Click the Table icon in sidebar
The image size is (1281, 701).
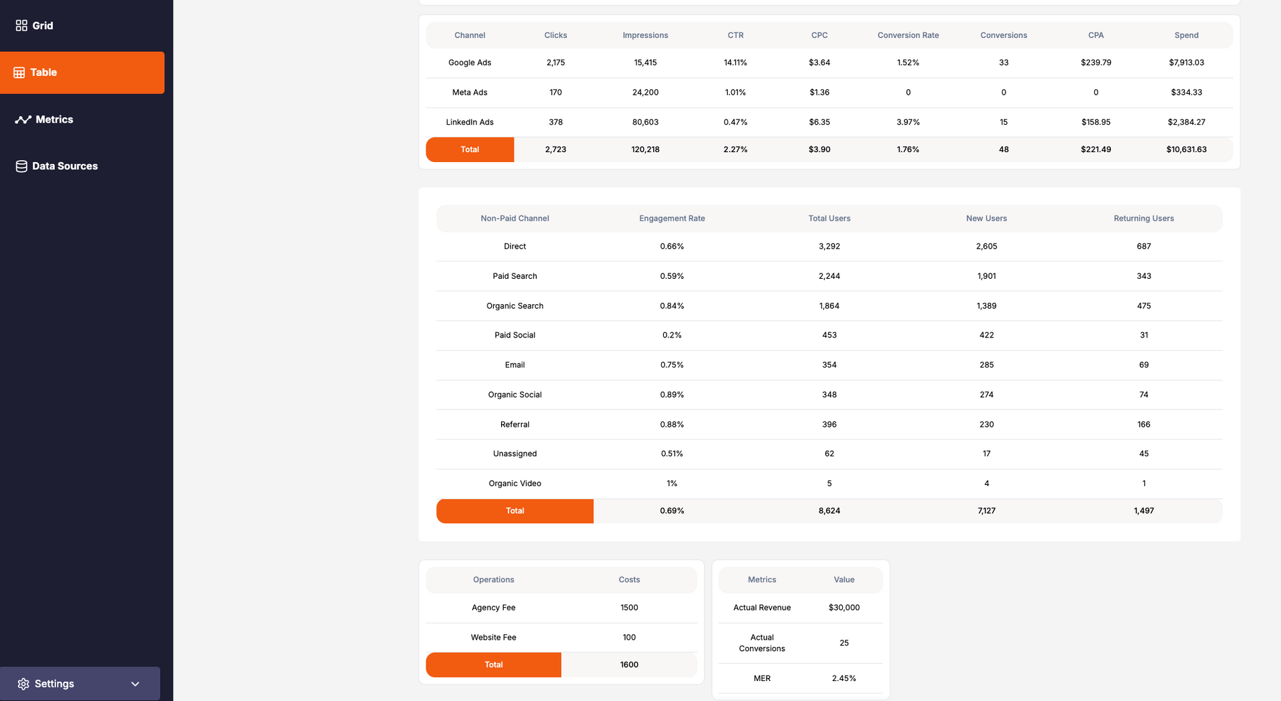coord(19,73)
